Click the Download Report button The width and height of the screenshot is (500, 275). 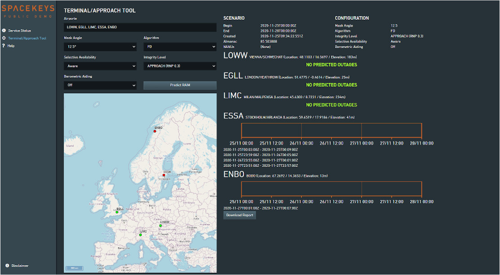tap(239, 215)
